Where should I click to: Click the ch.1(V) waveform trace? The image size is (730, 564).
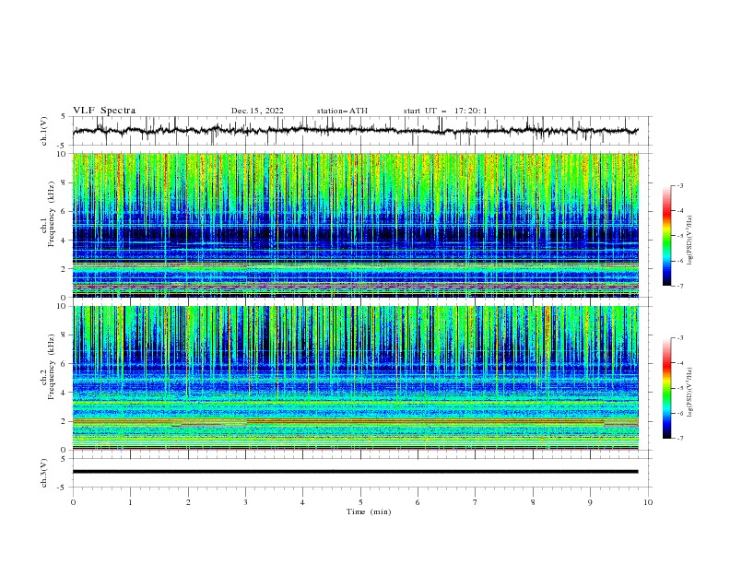[x=356, y=131]
